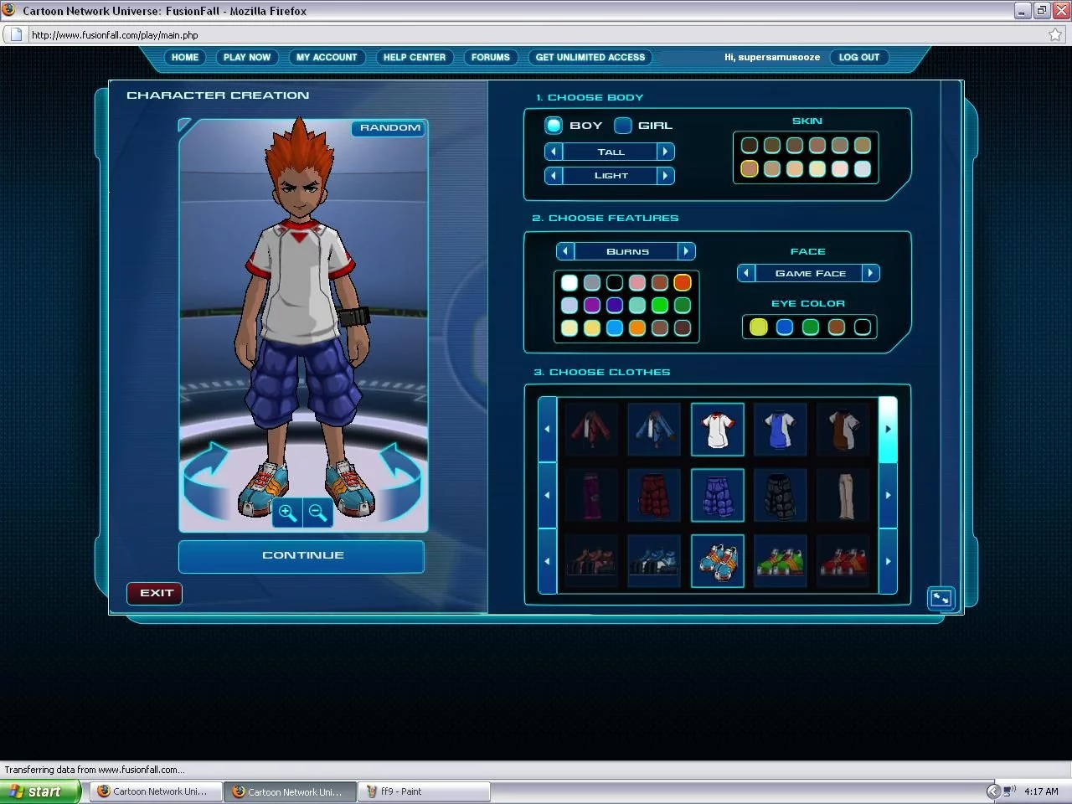The image size is (1072, 804).
Task: Choose the red plaid shorts item
Action: tap(654, 495)
